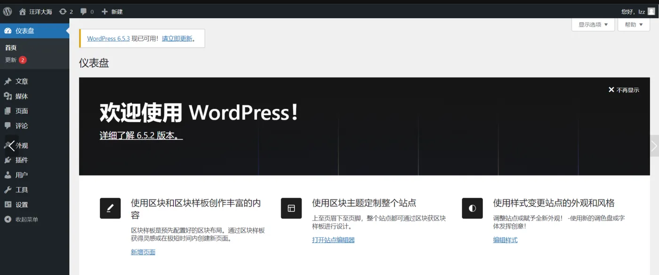
Task: Open the 仪表盘 menu item
Action: (35, 31)
